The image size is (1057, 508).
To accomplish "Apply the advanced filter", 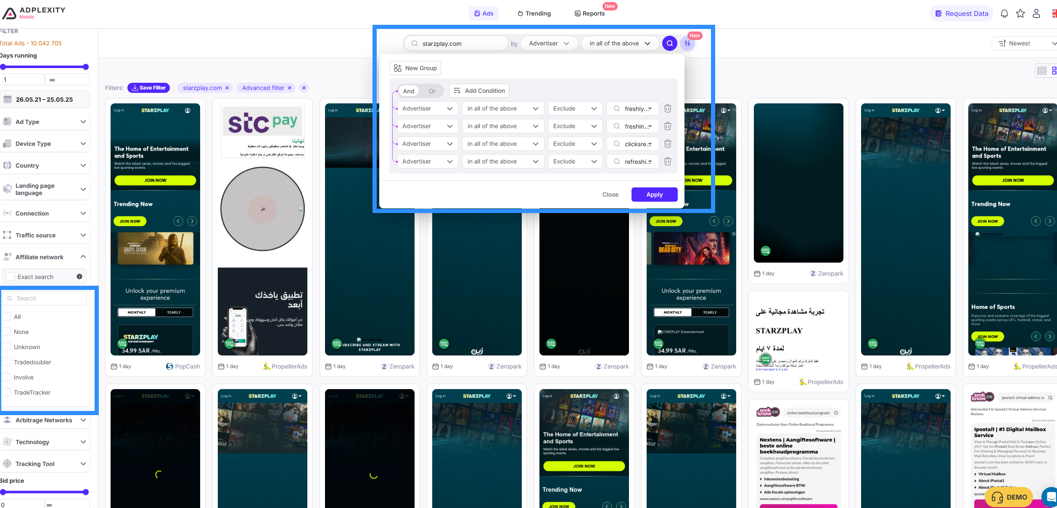I will pos(654,195).
